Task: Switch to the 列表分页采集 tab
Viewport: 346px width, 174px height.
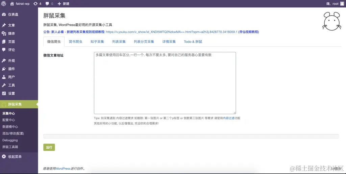Action: (144, 42)
